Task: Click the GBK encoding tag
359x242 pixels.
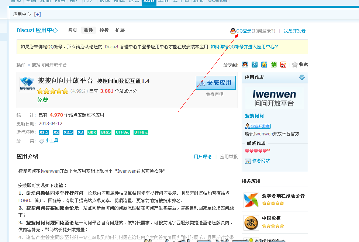Action: (92, 132)
